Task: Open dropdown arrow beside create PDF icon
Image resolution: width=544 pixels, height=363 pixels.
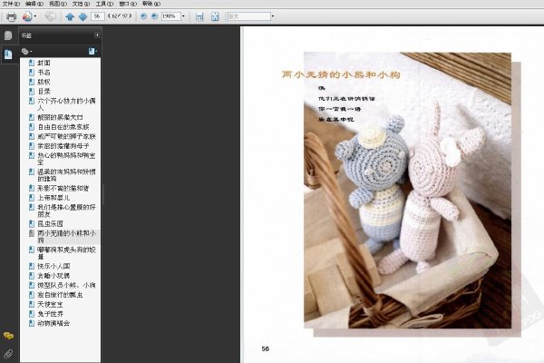Action: tap(35, 16)
